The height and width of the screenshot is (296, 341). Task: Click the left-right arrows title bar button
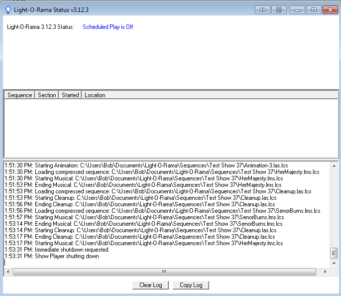coord(262,10)
